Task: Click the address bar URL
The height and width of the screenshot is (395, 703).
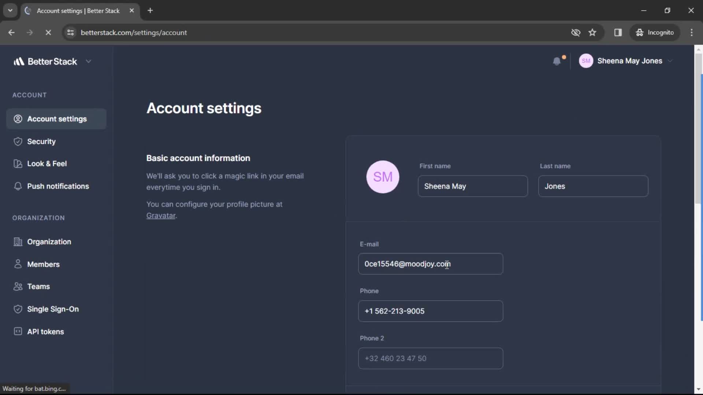Action: [134, 33]
